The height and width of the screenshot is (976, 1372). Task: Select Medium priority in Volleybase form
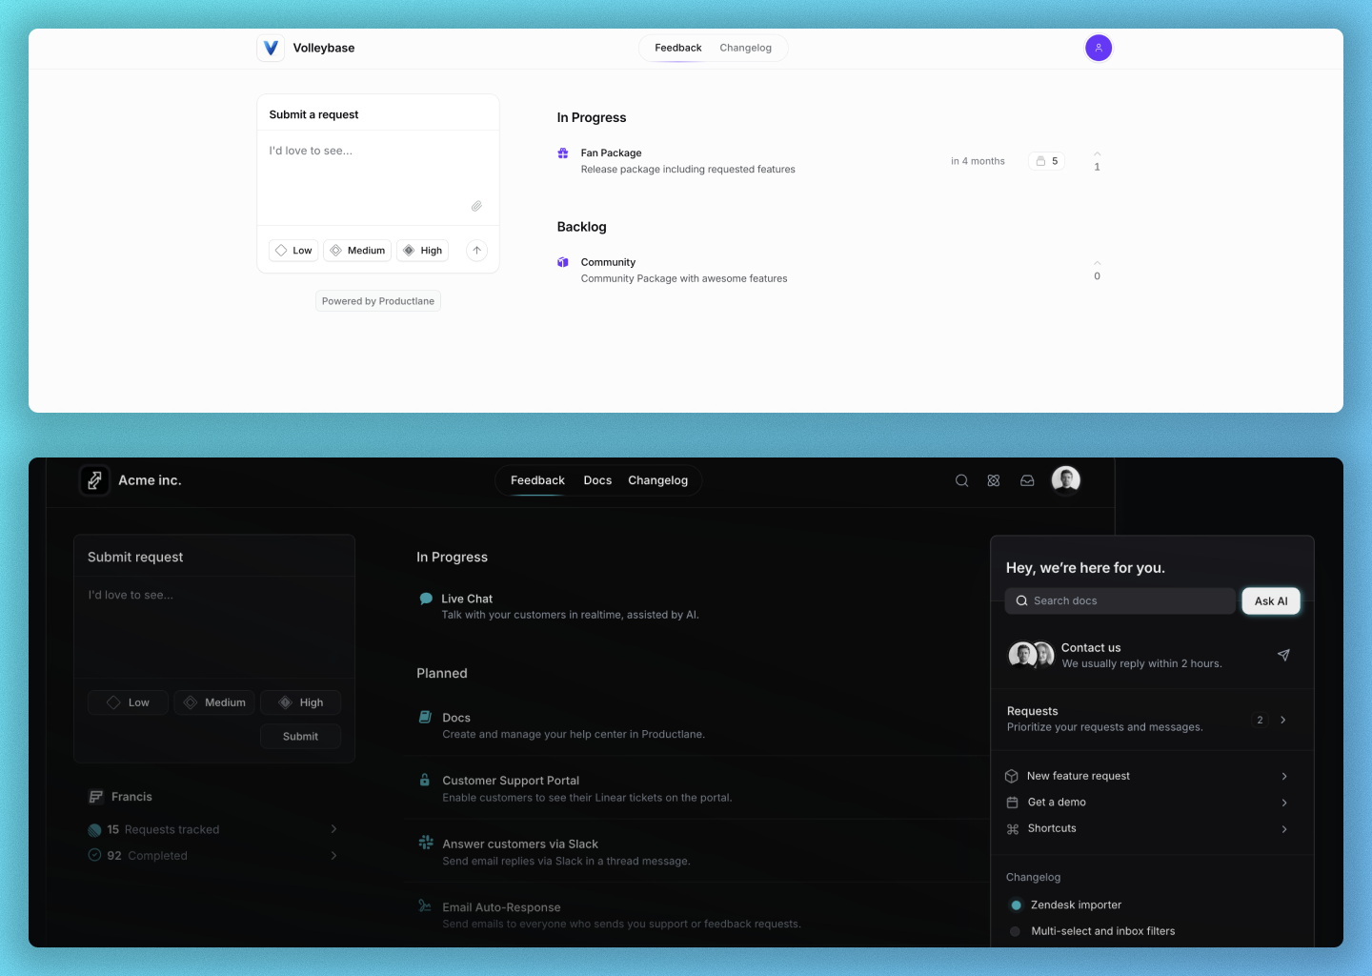point(357,251)
